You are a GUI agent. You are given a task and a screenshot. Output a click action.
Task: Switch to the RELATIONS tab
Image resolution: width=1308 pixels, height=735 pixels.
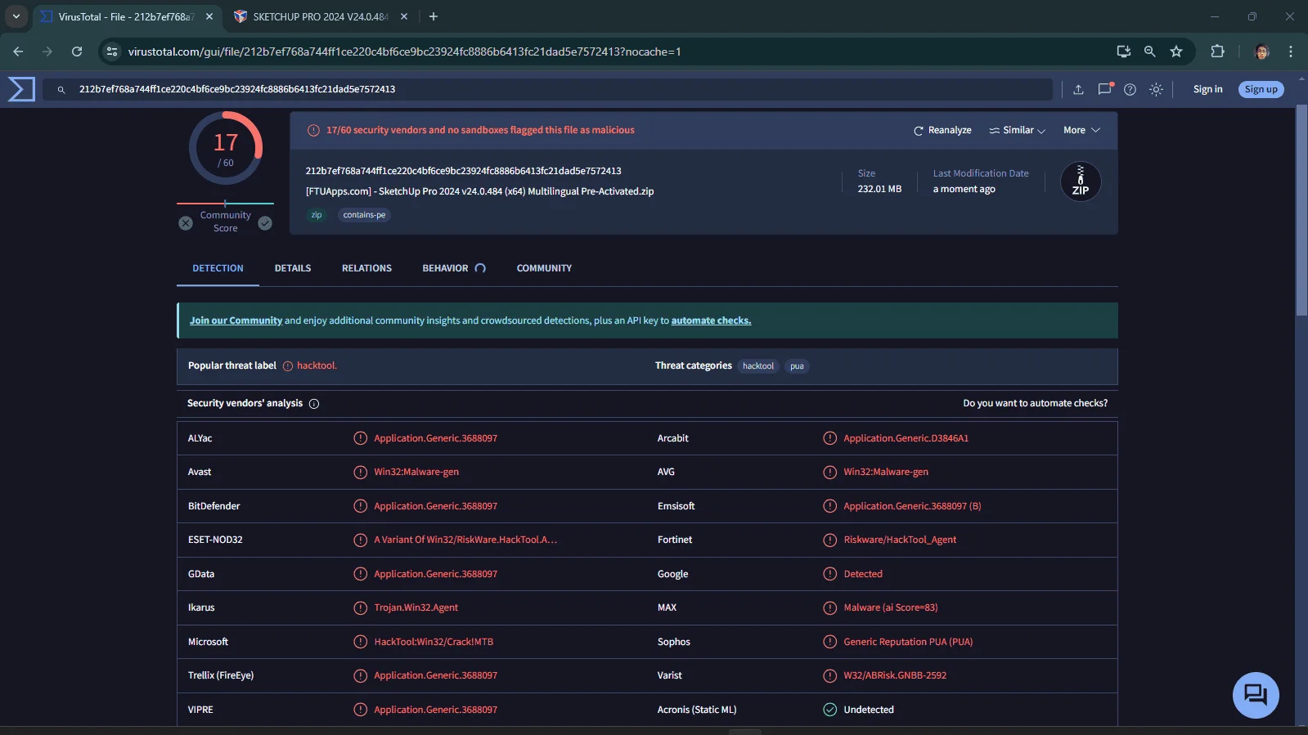[x=366, y=268]
